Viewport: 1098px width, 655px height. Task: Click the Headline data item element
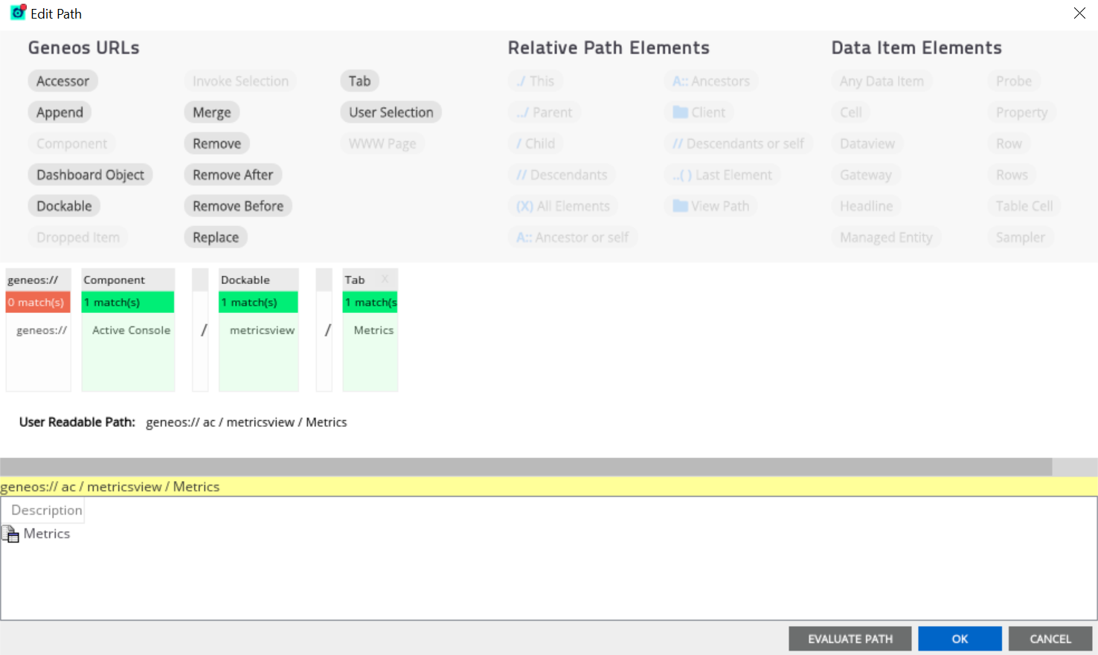[x=867, y=206]
